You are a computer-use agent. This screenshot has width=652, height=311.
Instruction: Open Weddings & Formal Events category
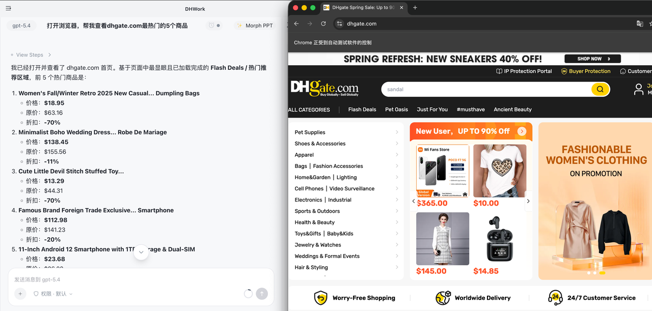pyautogui.click(x=346, y=256)
